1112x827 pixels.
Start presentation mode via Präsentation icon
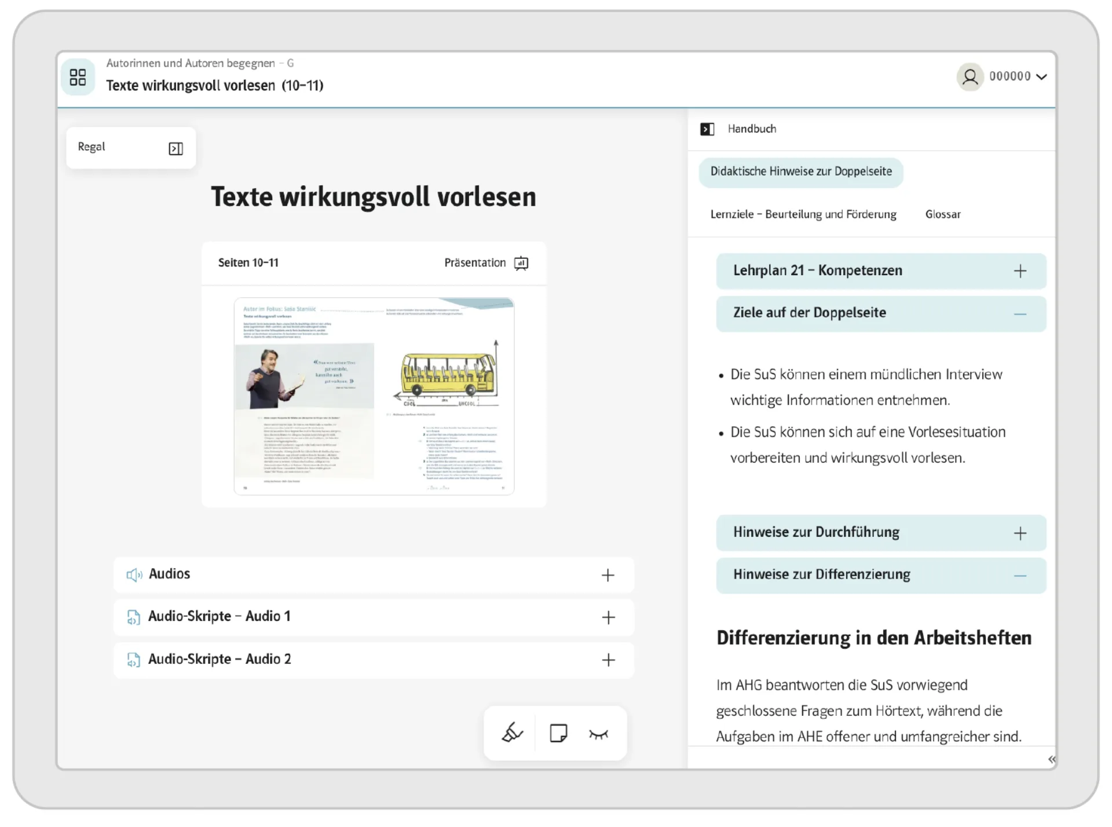[521, 264]
